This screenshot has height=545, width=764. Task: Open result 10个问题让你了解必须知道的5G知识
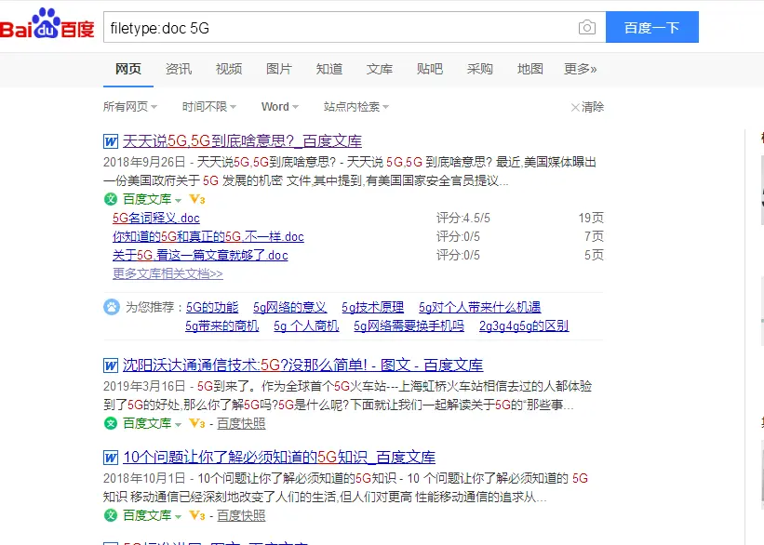(x=278, y=458)
